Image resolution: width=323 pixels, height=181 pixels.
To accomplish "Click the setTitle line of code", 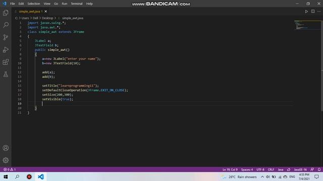I will (x=71, y=85).
